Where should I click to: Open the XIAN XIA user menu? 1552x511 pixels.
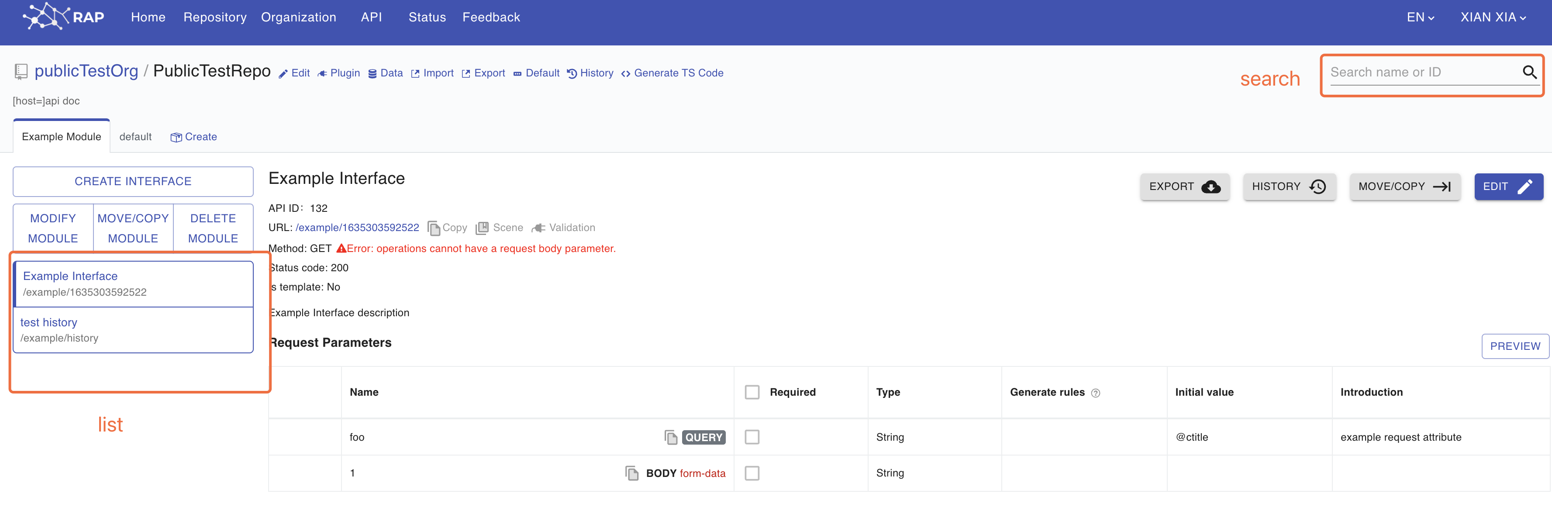coord(1493,17)
